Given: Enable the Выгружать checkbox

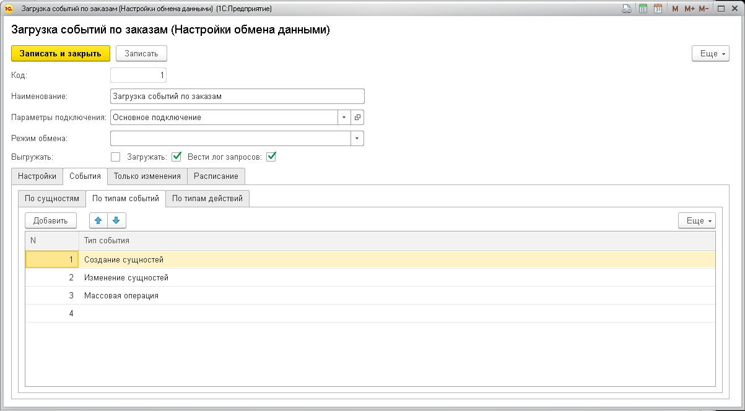Looking at the screenshot, I should pos(115,157).
